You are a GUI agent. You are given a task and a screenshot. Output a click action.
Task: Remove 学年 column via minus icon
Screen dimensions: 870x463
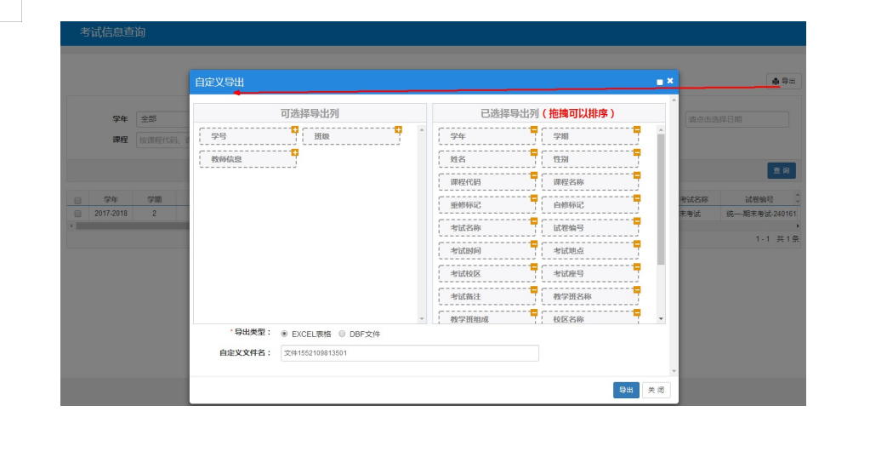pos(533,130)
